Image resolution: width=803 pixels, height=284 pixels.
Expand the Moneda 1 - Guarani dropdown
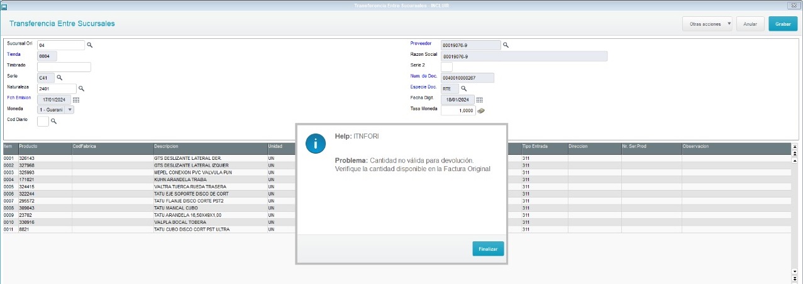click(69, 110)
